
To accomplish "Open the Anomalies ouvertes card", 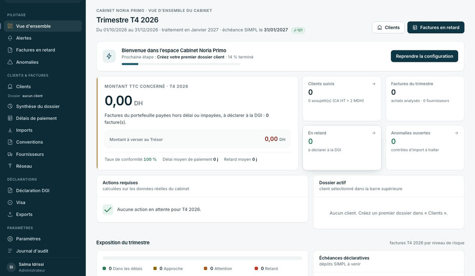I will click(425, 148).
